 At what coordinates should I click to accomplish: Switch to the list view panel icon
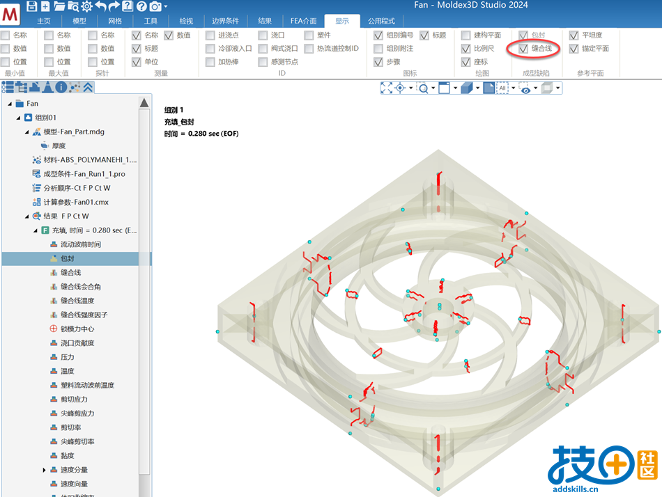(x=8, y=87)
